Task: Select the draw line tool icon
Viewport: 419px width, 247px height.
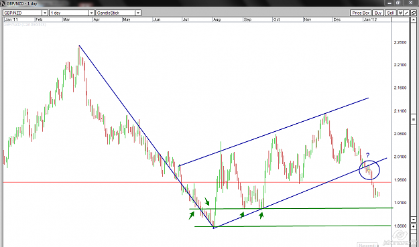Action: [x=407, y=13]
